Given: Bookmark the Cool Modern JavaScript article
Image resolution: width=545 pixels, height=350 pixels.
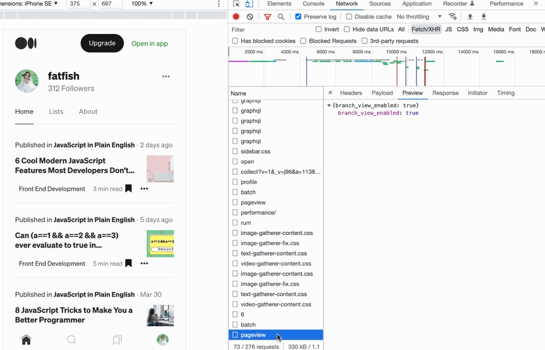Looking at the screenshot, I should [x=128, y=189].
